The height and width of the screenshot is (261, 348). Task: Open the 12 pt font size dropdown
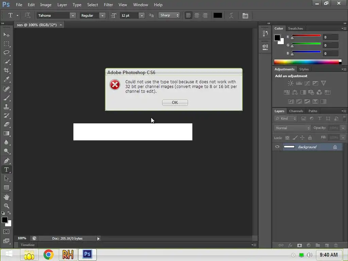click(142, 16)
